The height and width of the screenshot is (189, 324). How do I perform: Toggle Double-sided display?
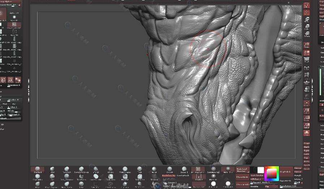(x=254, y=186)
